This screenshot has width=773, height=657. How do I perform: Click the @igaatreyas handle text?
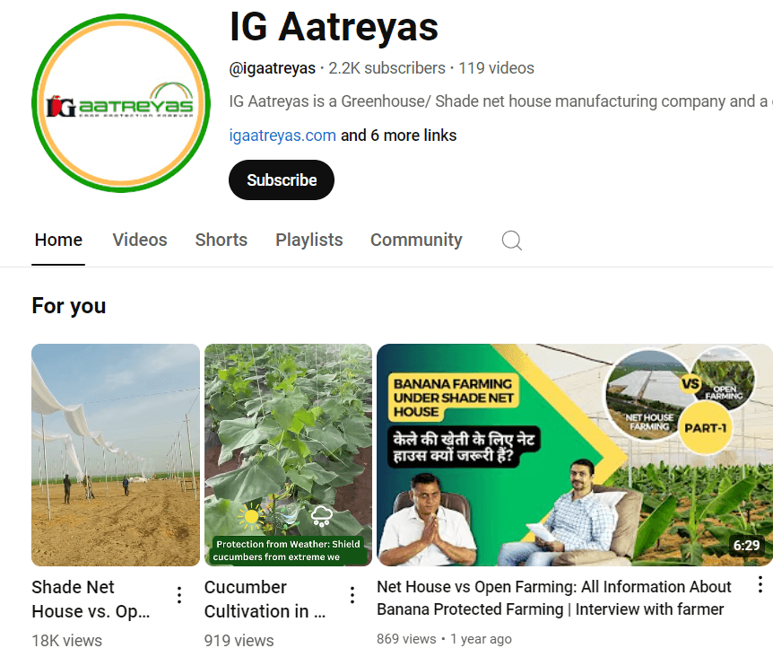click(x=272, y=68)
